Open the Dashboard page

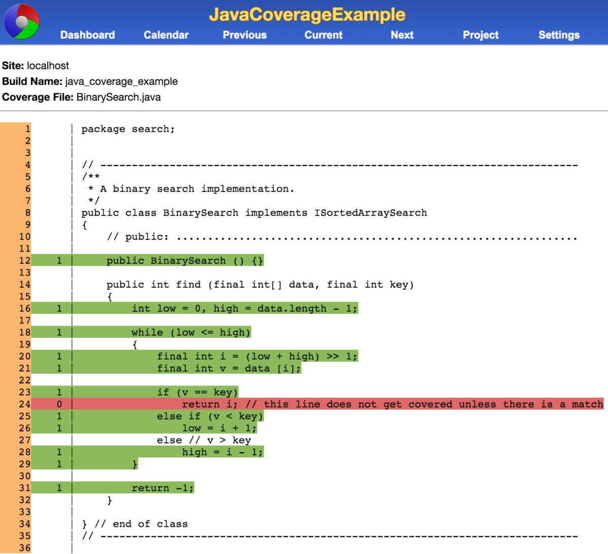tap(87, 35)
